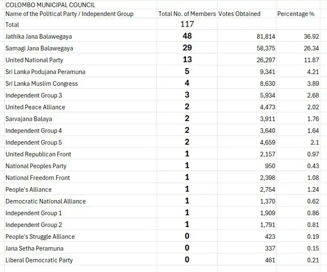327x272 pixels.
Task: Select Sri Lanka Podujana Peramuna row name
Action: (45, 72)
